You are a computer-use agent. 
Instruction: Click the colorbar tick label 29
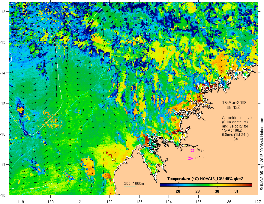[x=197, y=191]
